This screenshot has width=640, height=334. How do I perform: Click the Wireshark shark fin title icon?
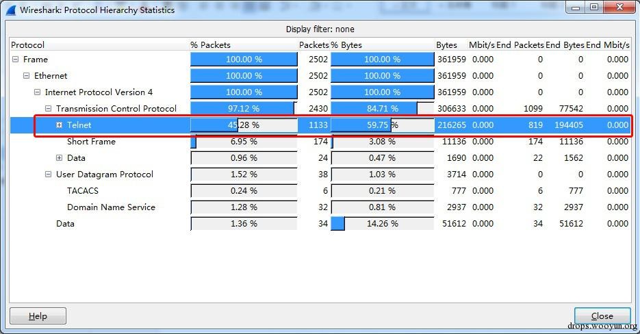pos(11,10)
